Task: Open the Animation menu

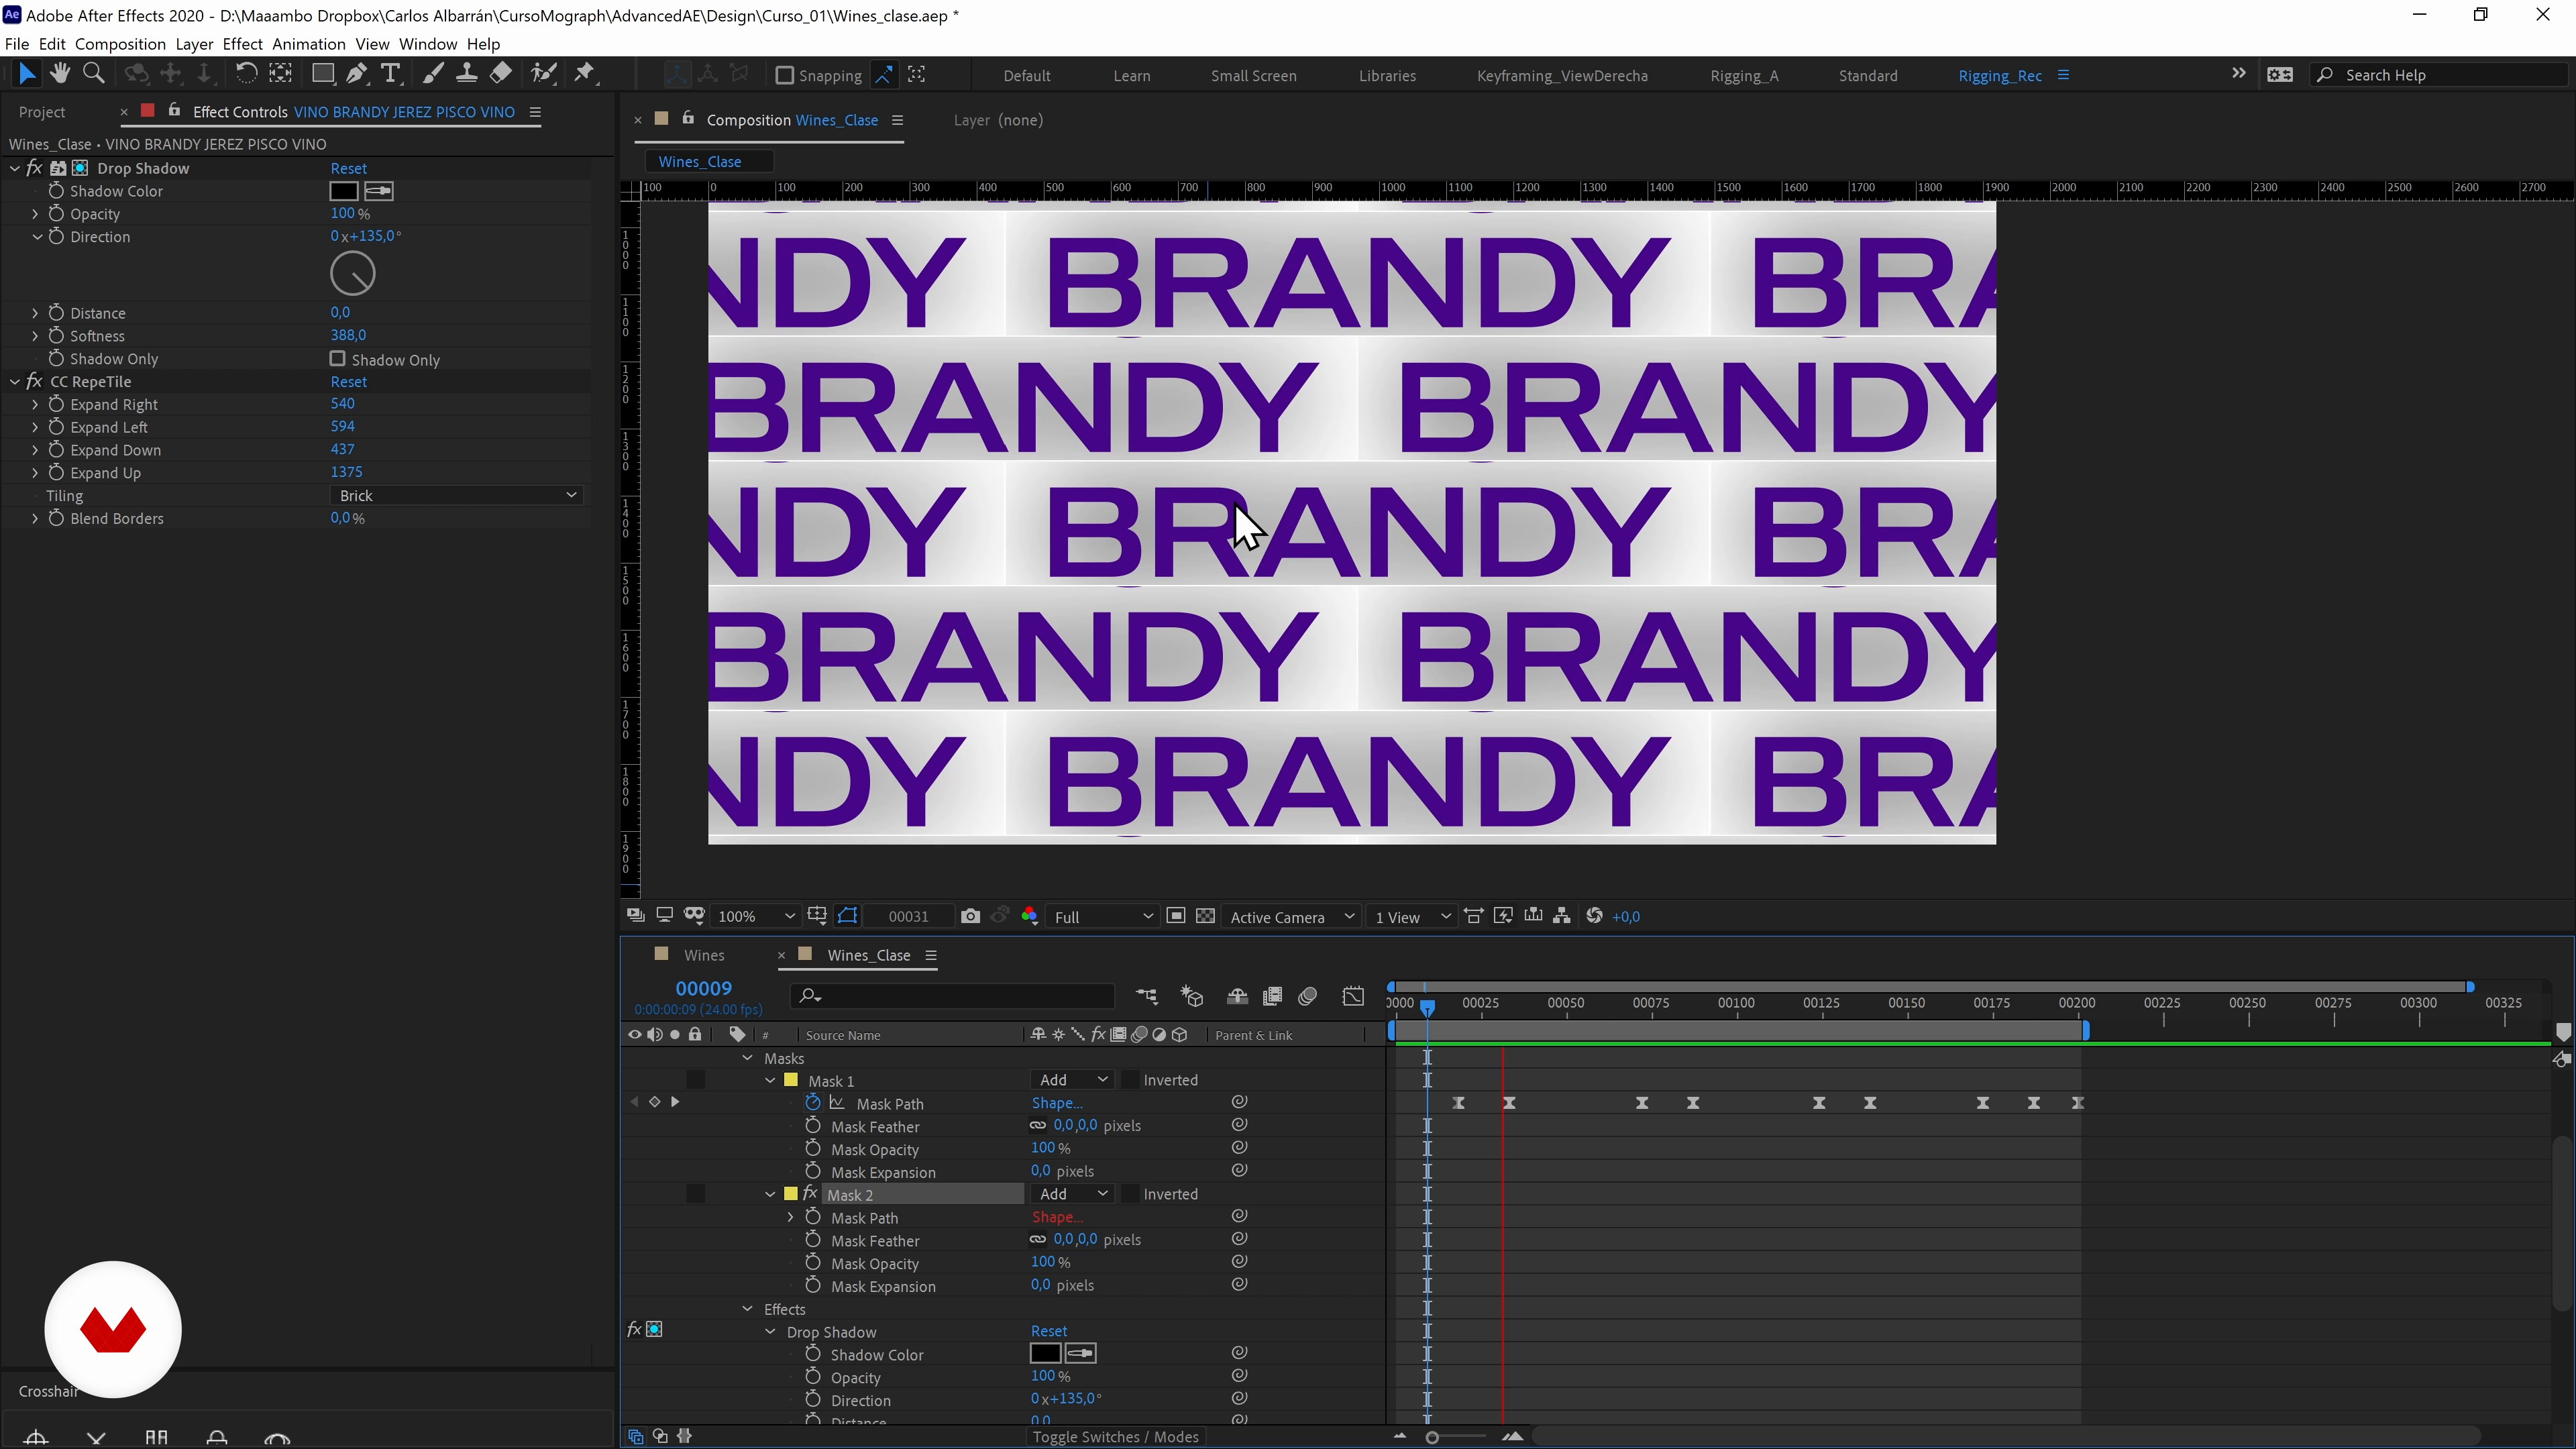Action: tap(309, 44)
